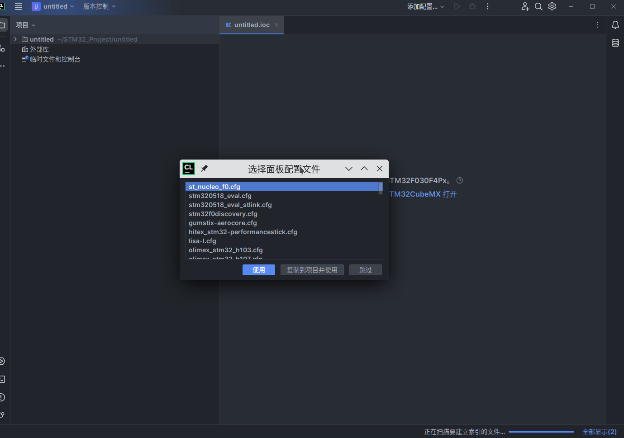The width and height of the screenshot is (624, 438).
Task: Close the 选择面板配置文件 dialog
Action: click(380, 169)
